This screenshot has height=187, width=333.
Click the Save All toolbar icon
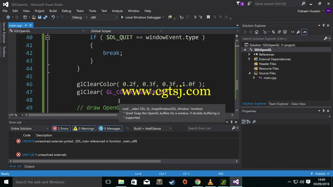(x=45, y=17)
